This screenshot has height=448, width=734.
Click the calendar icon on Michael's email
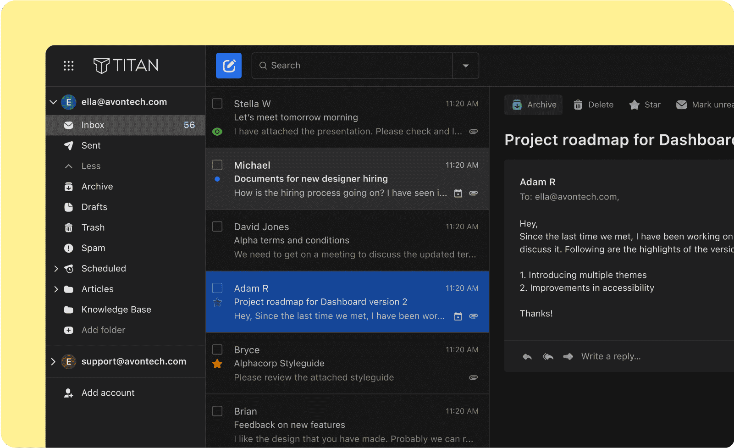[458, 194]
